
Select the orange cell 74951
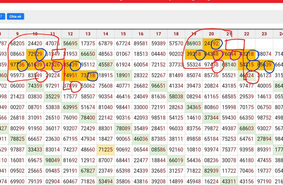coord(70,76)
